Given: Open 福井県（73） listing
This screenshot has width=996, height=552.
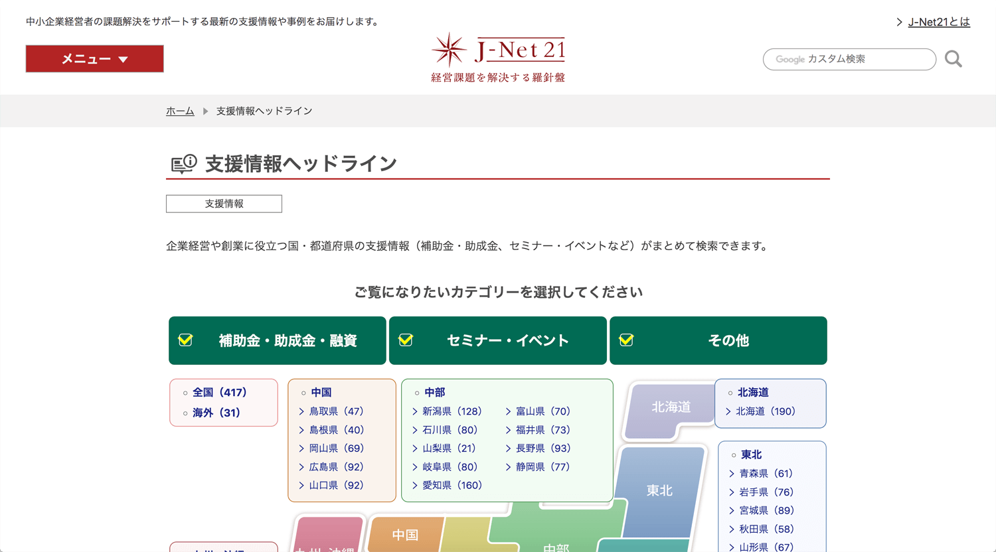Looking at the screenshot, I should coord(543,430).
